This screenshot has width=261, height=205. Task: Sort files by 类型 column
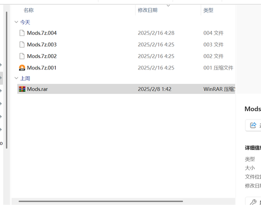pos(208,10)
